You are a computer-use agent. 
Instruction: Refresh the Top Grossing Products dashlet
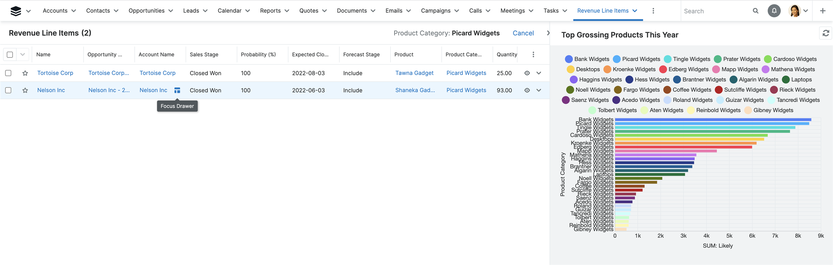pyautogui.click(x=826, y=33)
